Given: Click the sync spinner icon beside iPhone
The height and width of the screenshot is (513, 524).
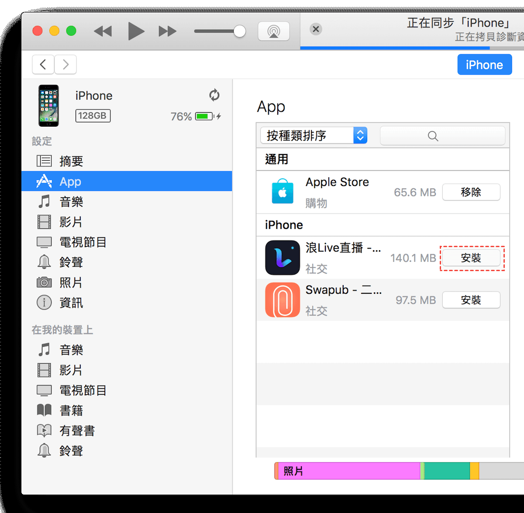Looking at the screenshot, I should point(214,95).
